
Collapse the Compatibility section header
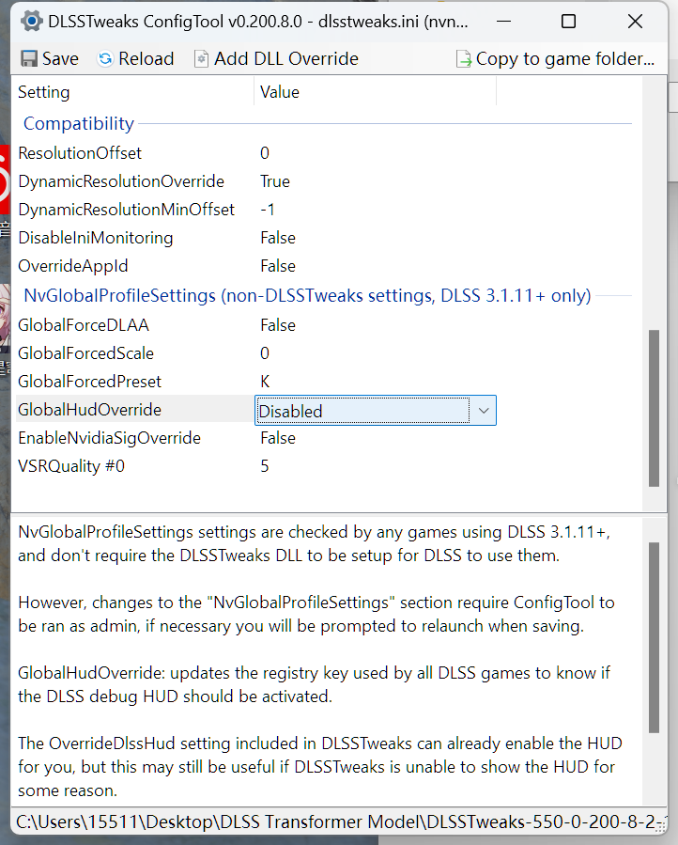click(79, 124)
